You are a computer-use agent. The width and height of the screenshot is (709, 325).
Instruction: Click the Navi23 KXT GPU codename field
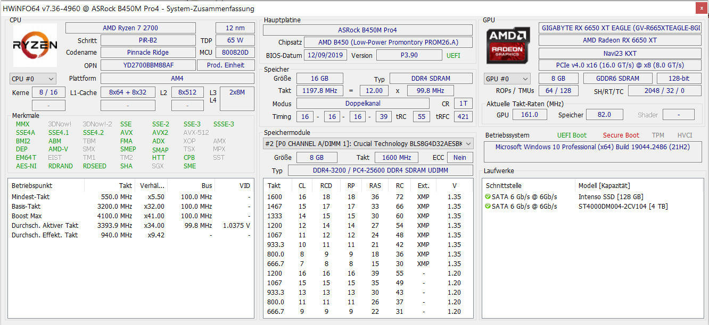pyautogui.click(x=620, y=53)
